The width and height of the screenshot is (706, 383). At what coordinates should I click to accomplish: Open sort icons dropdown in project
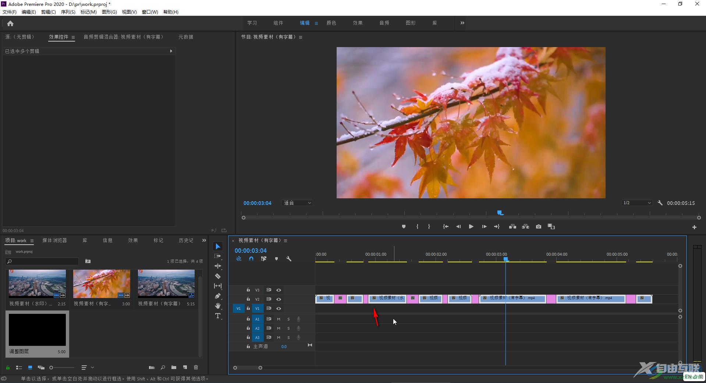pos(88,367)
